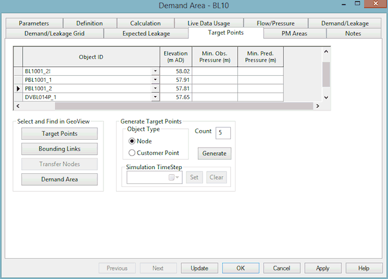Image resolution: width=388 pixels, height=279 pixels.
Task: Switch to the Expected Leakage tab
Action: [x=146, y=33]
